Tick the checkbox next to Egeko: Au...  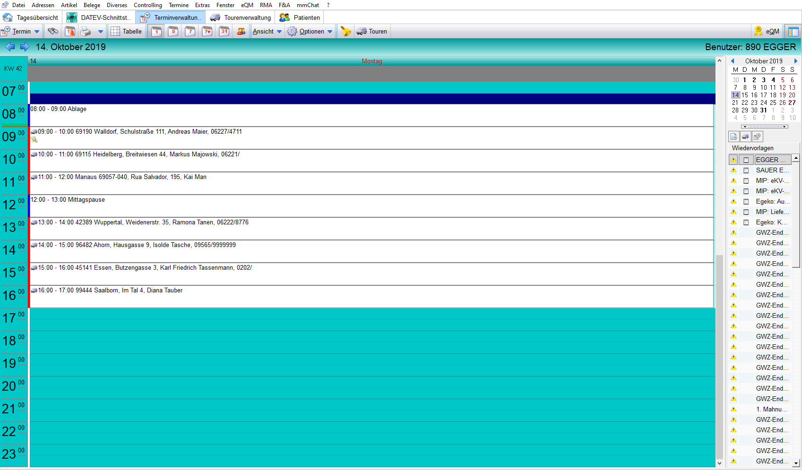(x=746, y=202)
